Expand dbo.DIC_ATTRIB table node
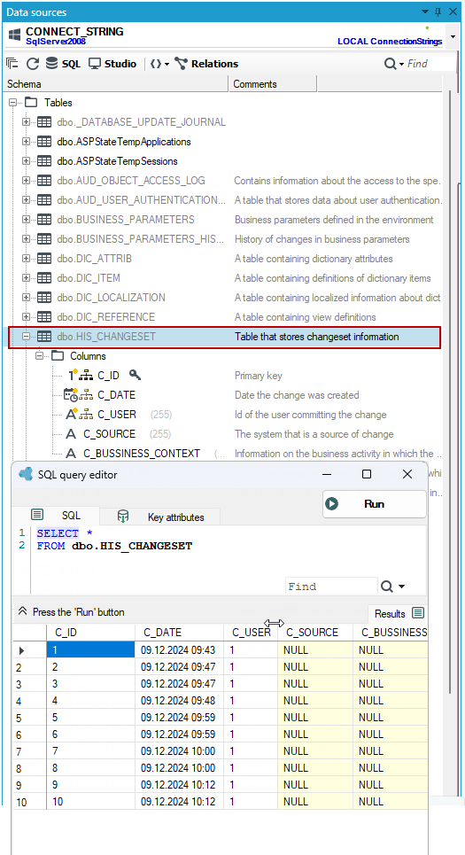Image resolution: width=465 pixels, height=855 pixels. (x=26, y=259)
